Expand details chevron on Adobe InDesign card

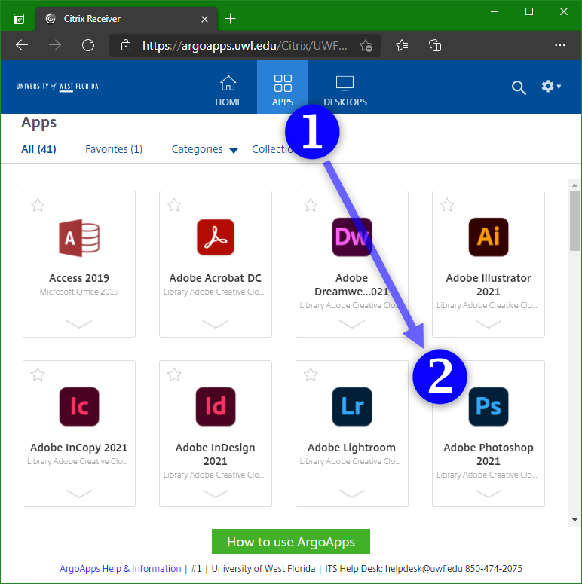click(x=216, y=494)
